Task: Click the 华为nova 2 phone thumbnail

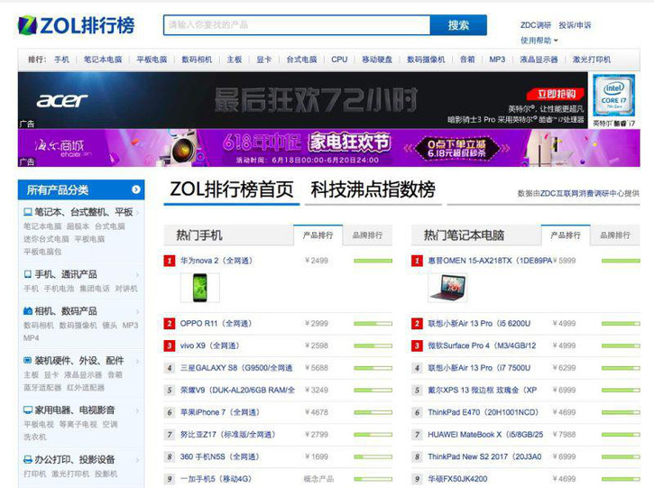Action: [x=199, y=288]
